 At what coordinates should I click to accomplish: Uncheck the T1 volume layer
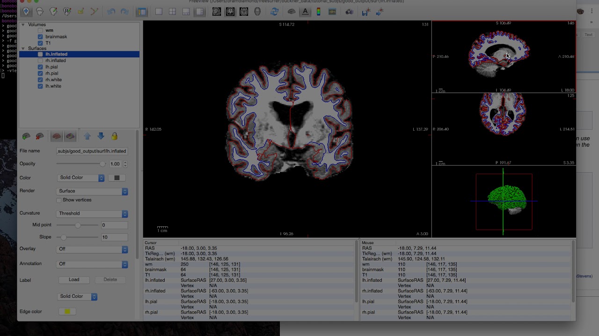[40, 43]
